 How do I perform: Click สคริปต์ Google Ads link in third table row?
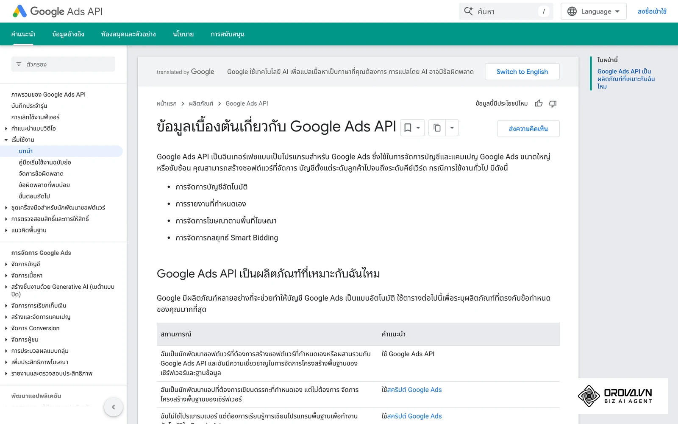coord(414,416)
